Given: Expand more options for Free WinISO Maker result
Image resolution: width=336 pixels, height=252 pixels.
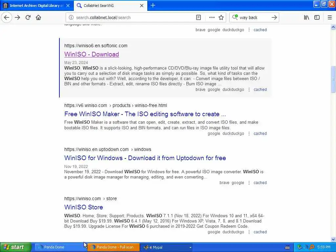Looking at the screenshot, I should click(x=249, y=134).
